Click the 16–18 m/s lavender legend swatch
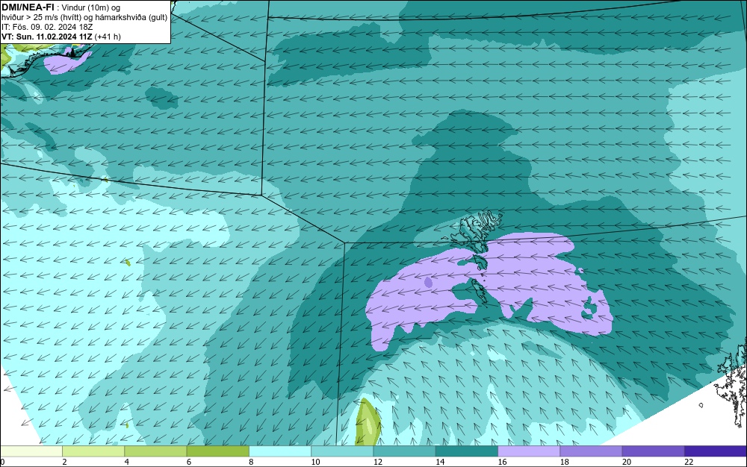 529,451
